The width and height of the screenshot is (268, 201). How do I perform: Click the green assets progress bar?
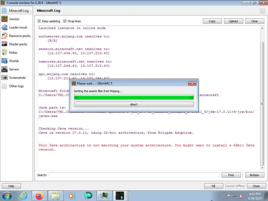(134, 97)
